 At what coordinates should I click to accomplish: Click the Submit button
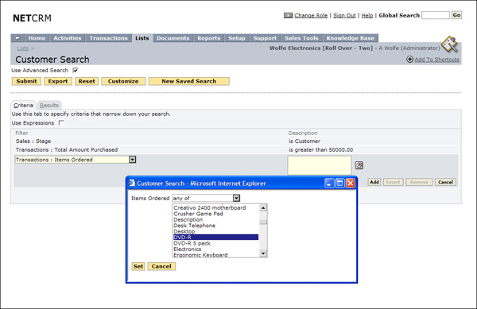pos(26,81)
